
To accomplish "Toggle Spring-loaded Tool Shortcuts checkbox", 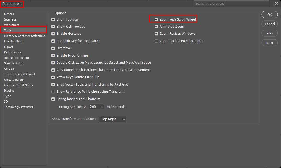I will (53, 99).
